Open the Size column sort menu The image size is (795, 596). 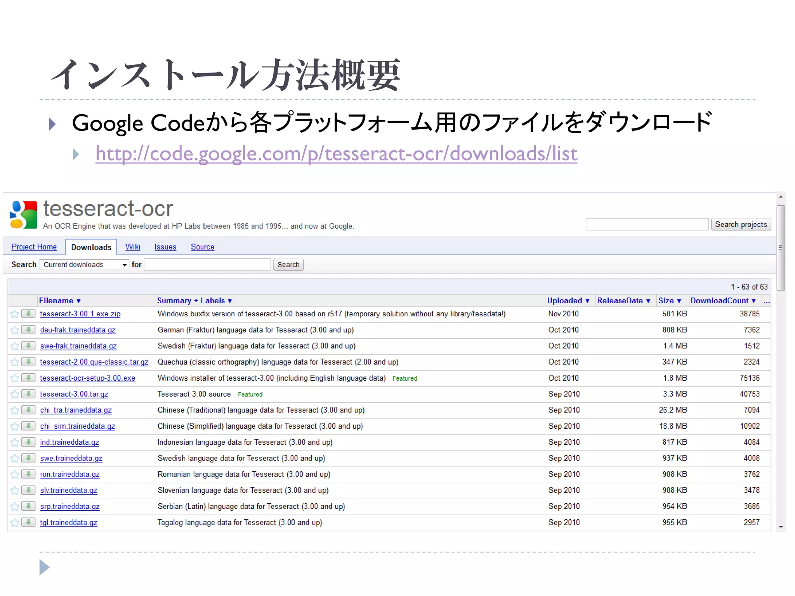(x=670, y=301)
